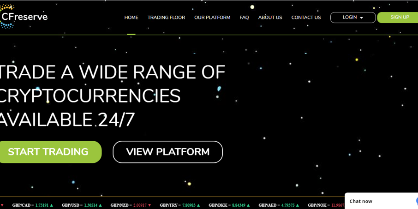418x209 pixels.
Task: Click GBP/CAD green up arrow
Action: (52, 205)
